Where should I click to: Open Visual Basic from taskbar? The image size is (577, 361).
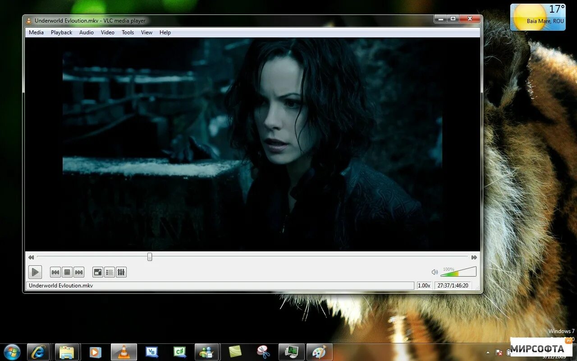coord(151,352)
